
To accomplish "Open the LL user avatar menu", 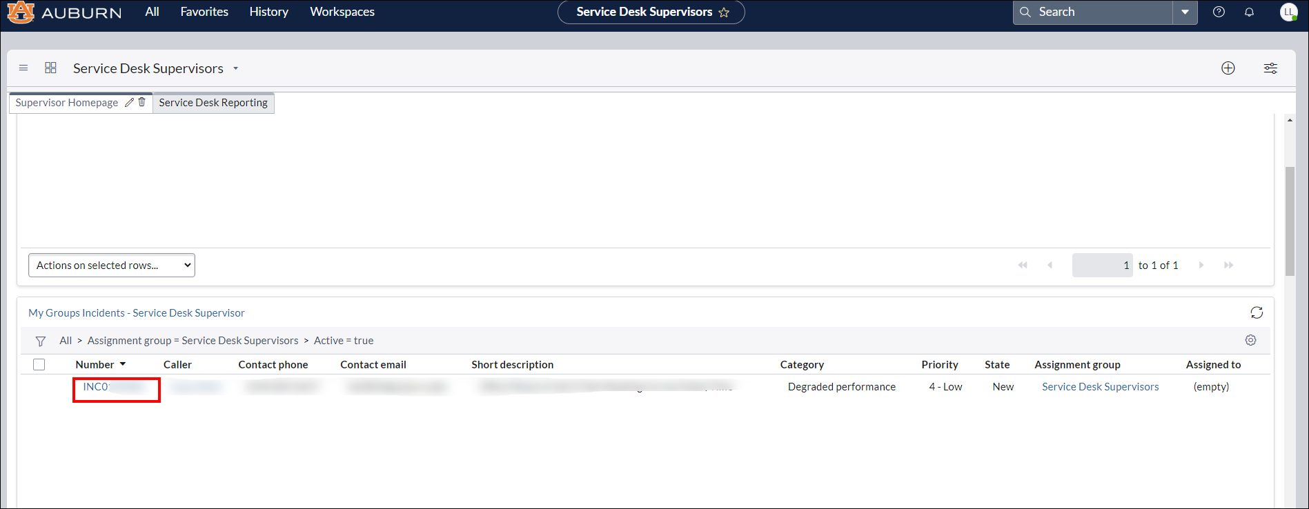I will tap(1288, 12).
